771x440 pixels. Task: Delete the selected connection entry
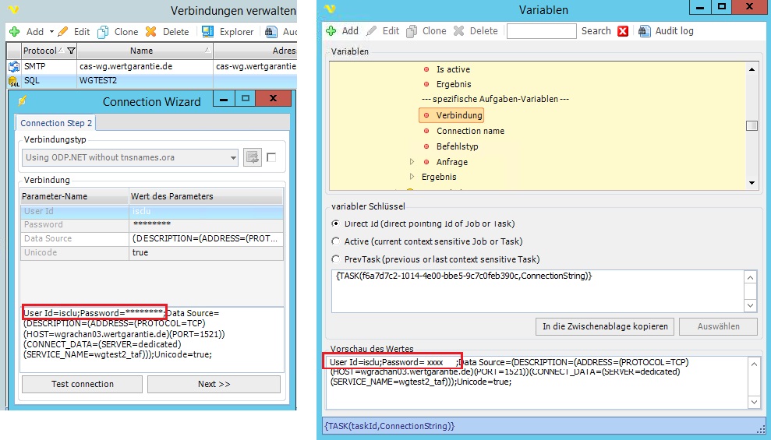click(x=167, y=32)
